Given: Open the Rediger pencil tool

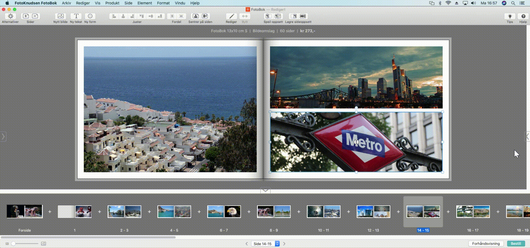Looking at the screenshot, I should coord(231,16).
